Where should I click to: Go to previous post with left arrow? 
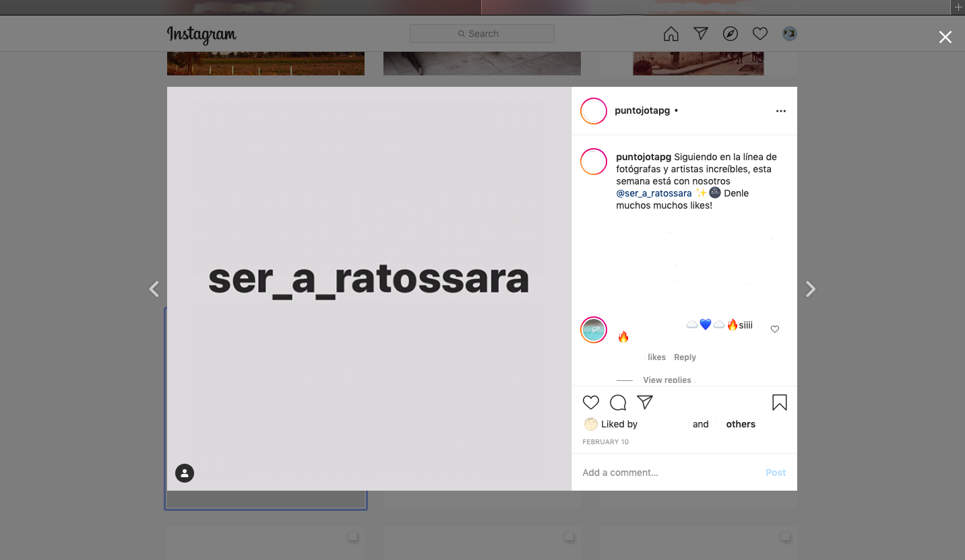pos(154,289)
